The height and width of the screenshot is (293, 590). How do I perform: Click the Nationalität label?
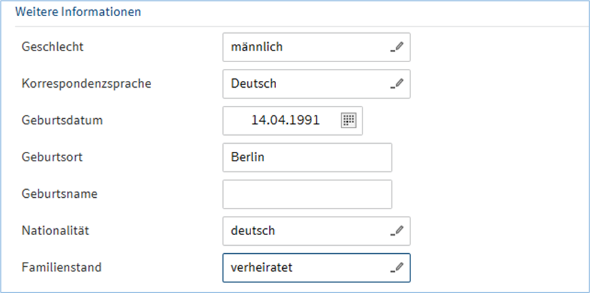coord(55,231)
